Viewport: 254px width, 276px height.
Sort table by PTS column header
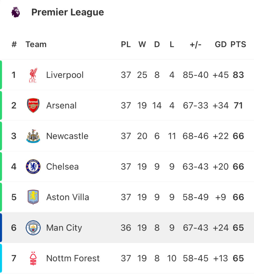click(x=238, y=44)
